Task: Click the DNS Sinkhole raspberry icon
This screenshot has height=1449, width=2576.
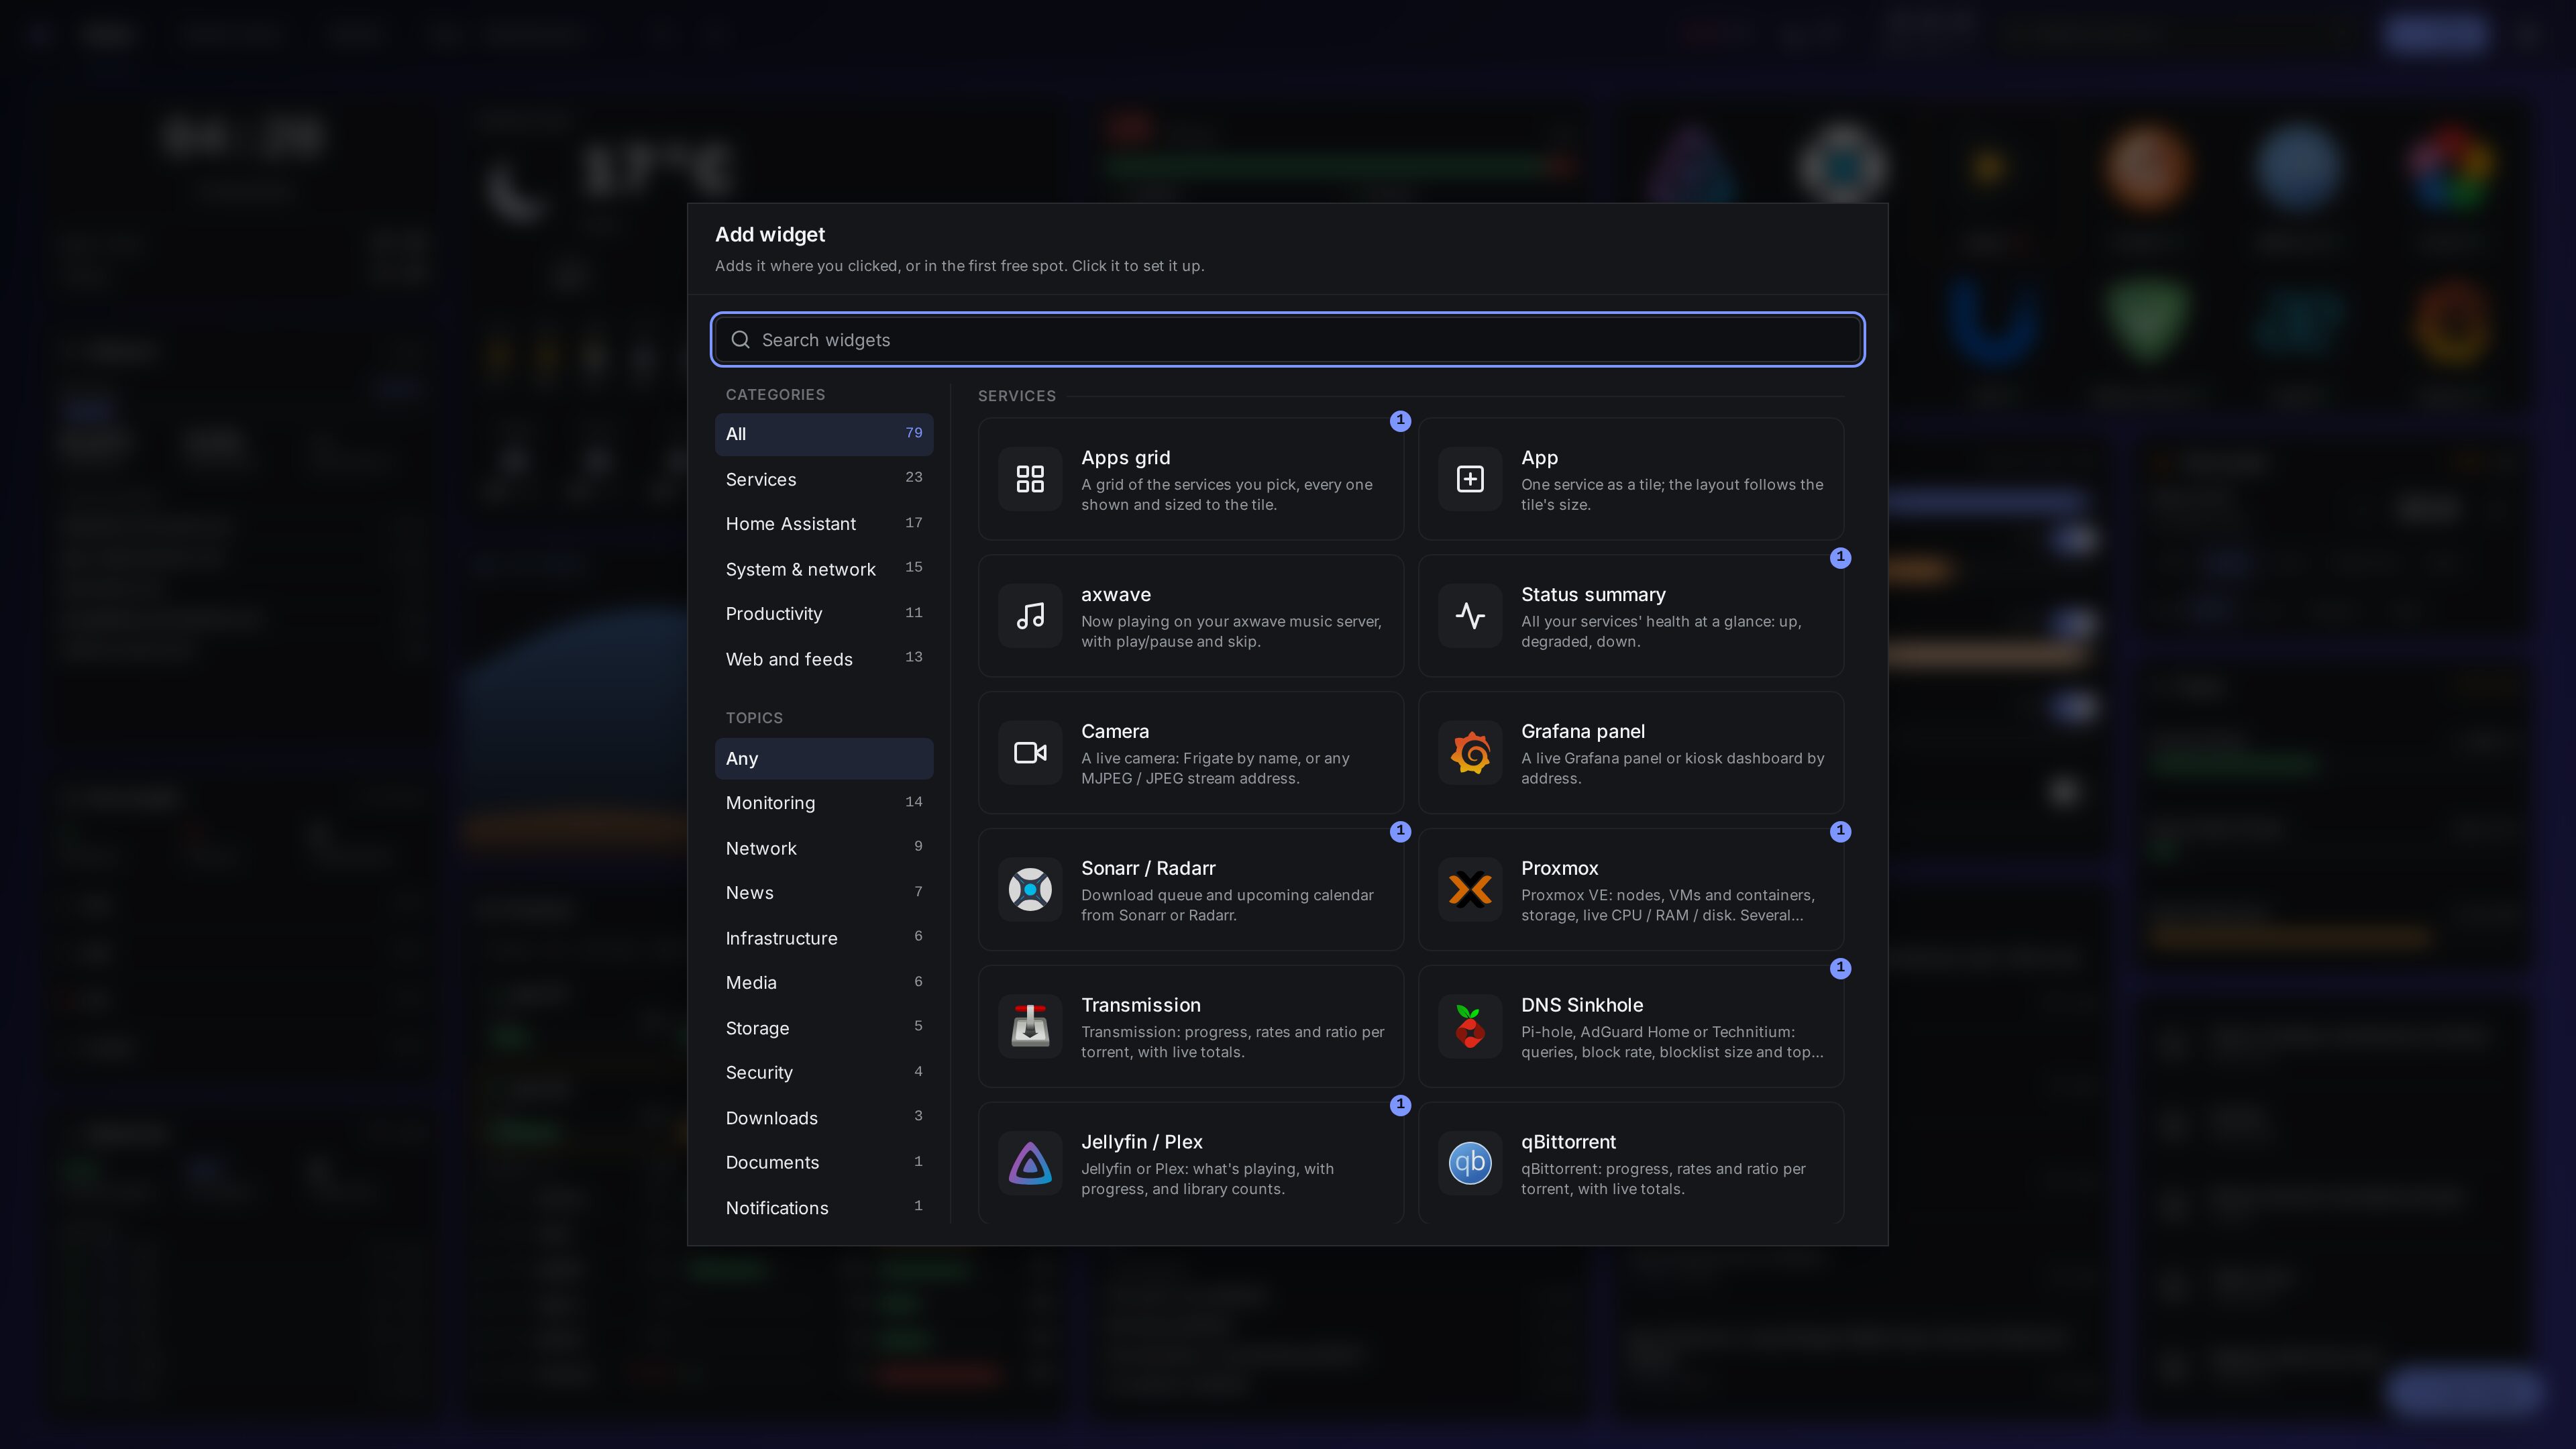Action: tap(1470, 1027)
